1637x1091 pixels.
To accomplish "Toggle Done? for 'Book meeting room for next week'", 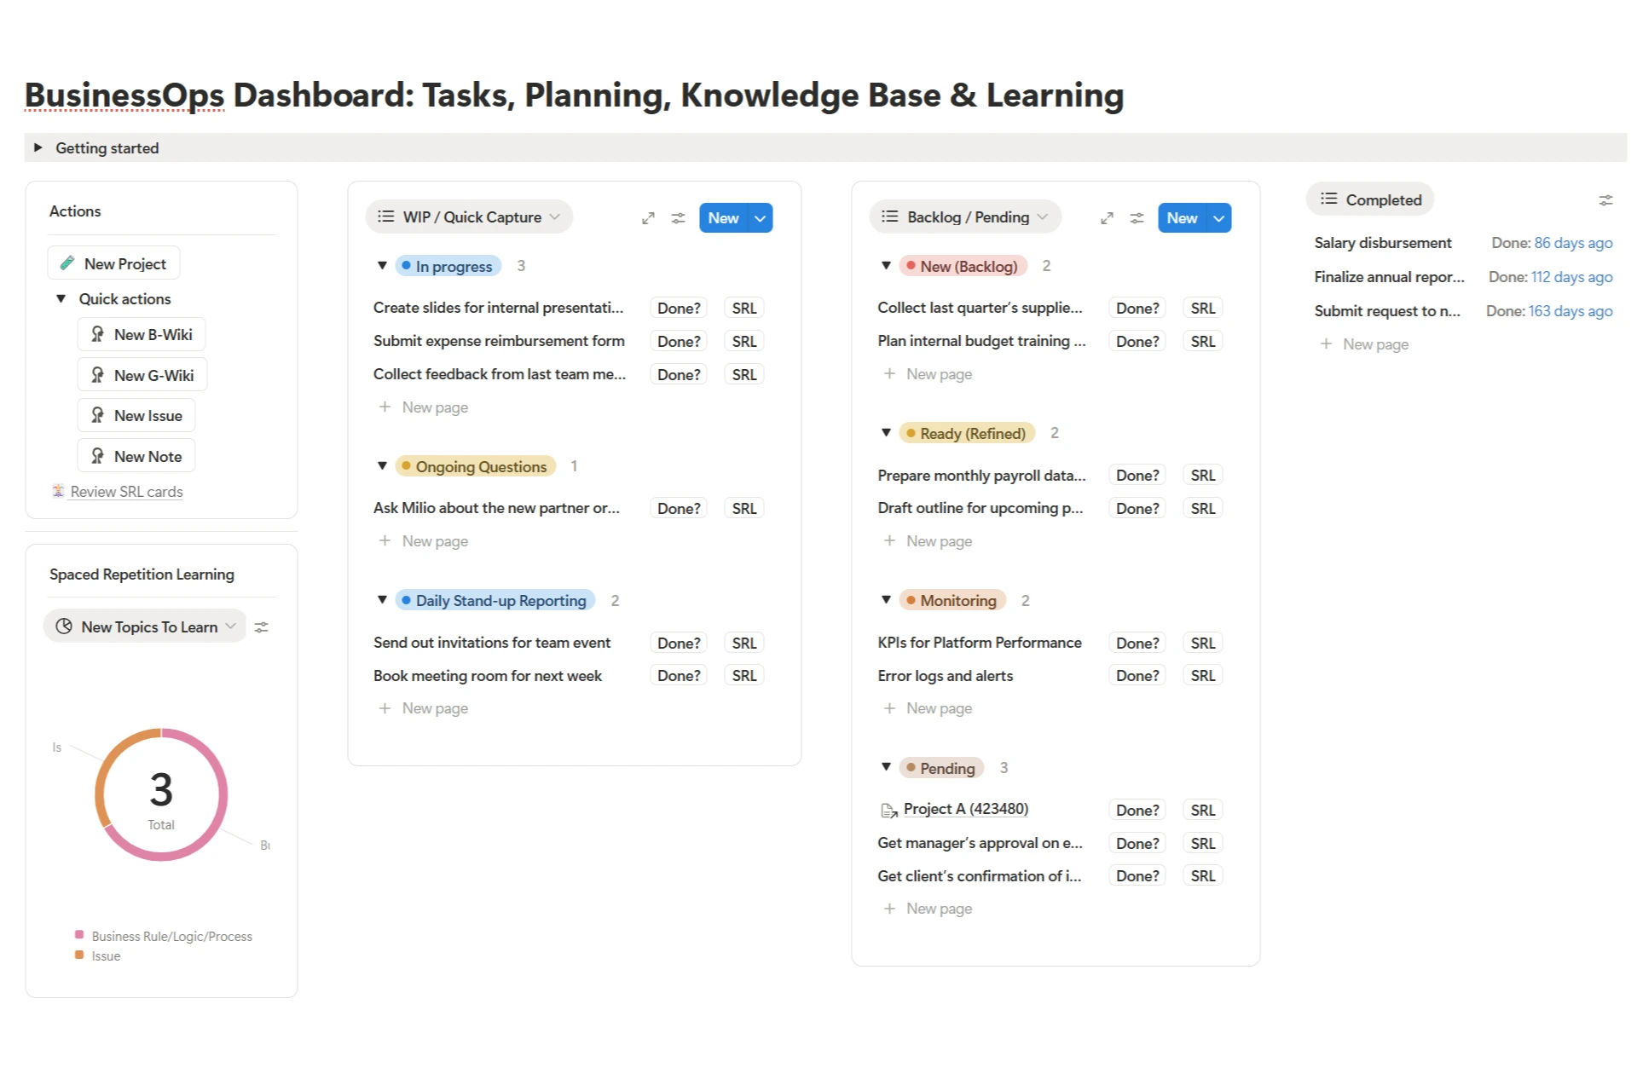I will (679, 676).
